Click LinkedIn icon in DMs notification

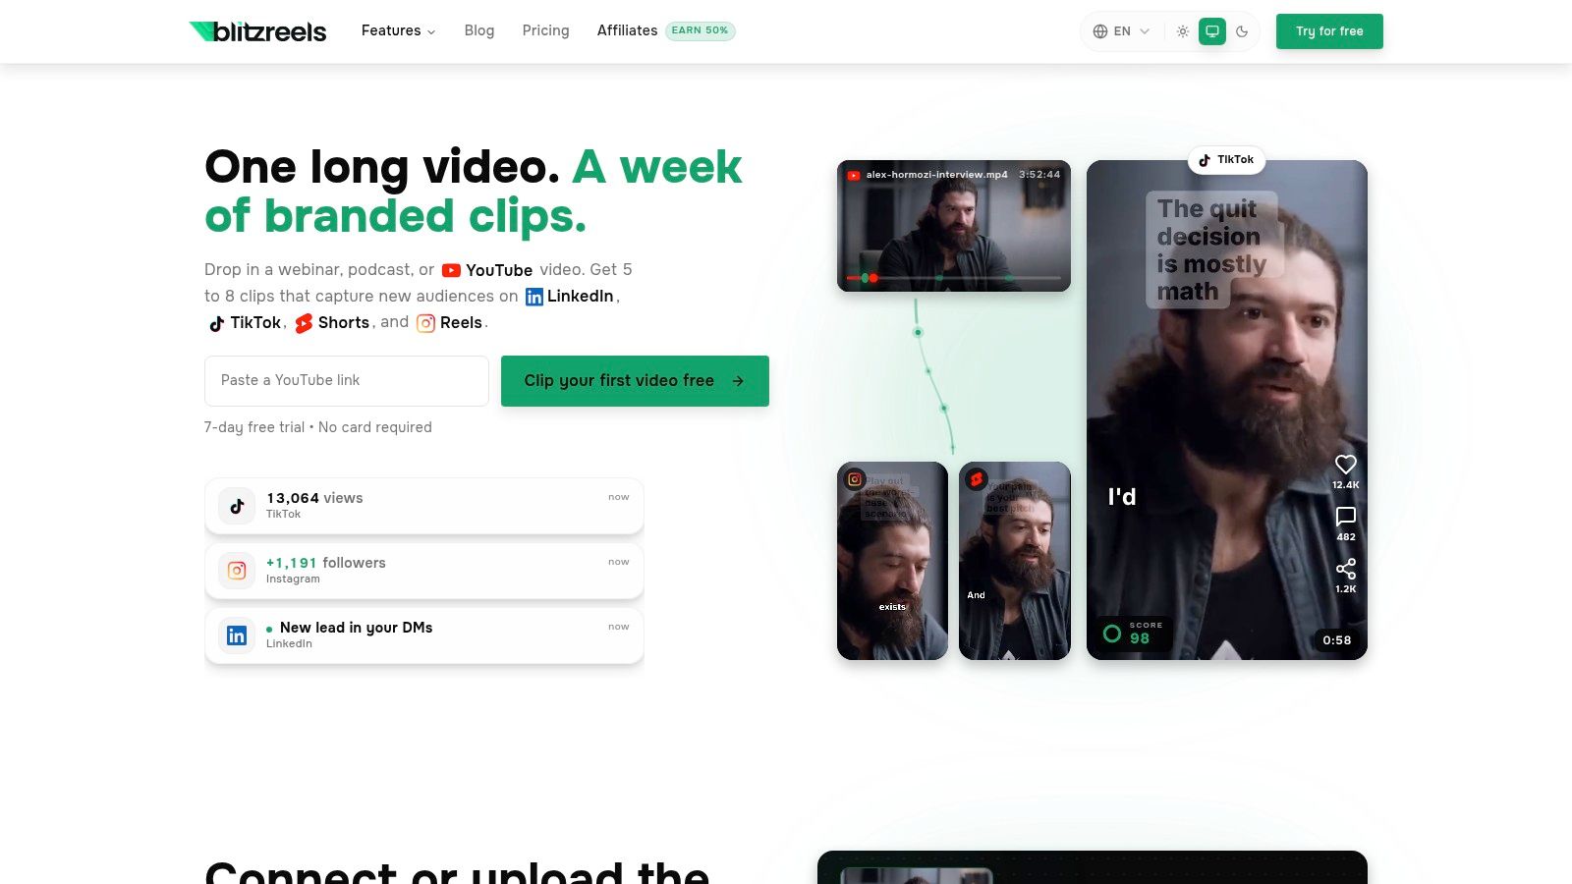(x=237, y=635)
